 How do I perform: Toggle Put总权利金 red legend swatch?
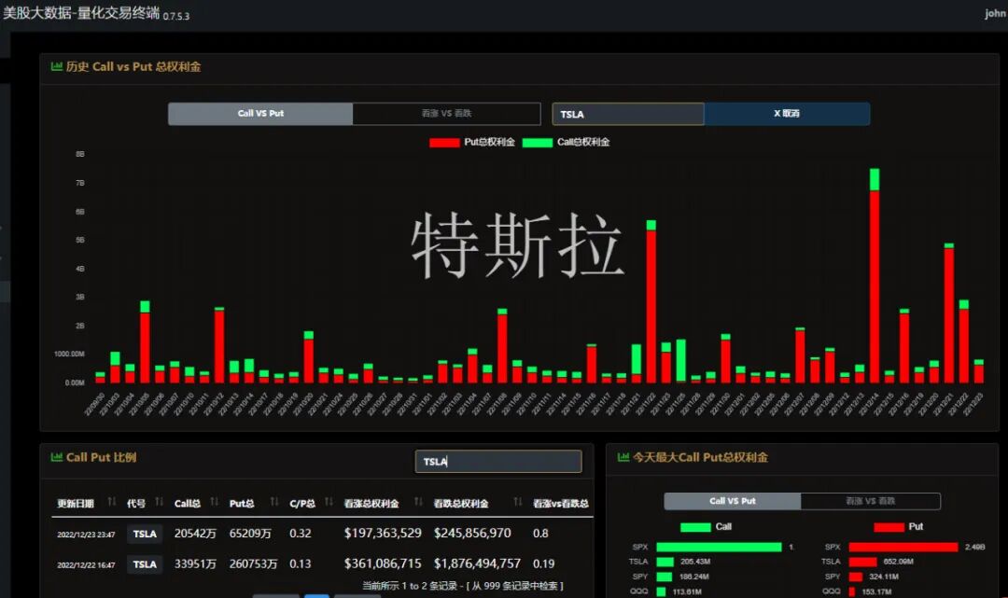(444, 143)
